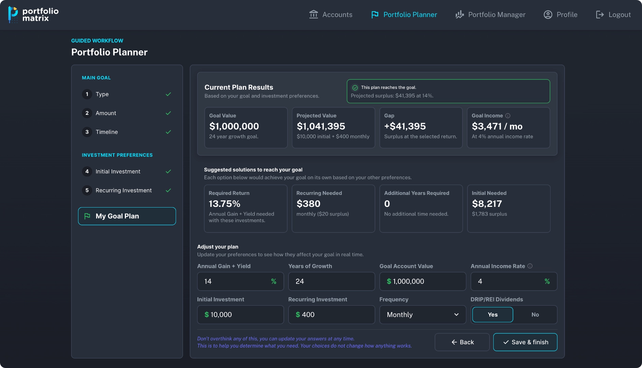Click the Profile user circle icon
This screenshot has height=368, width=642.
point(548,14)
